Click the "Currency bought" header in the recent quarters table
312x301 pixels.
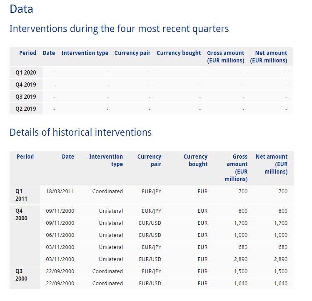coord(179,53)
